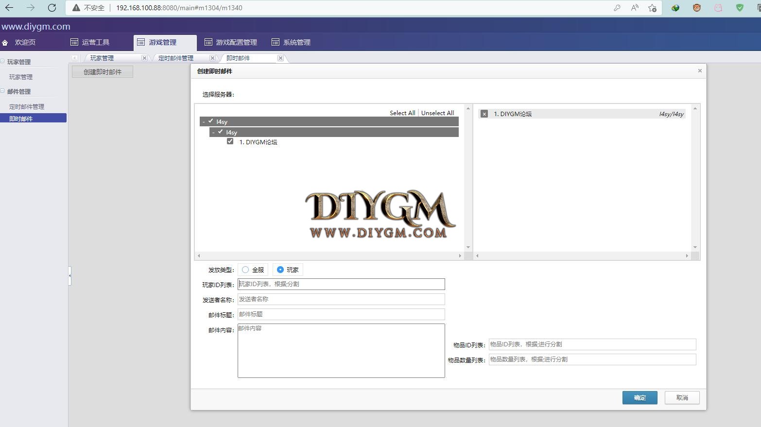Click server tree horizontal scrollbar right arrow
This screenshot has width=761, height=427.
click(460, 256)
